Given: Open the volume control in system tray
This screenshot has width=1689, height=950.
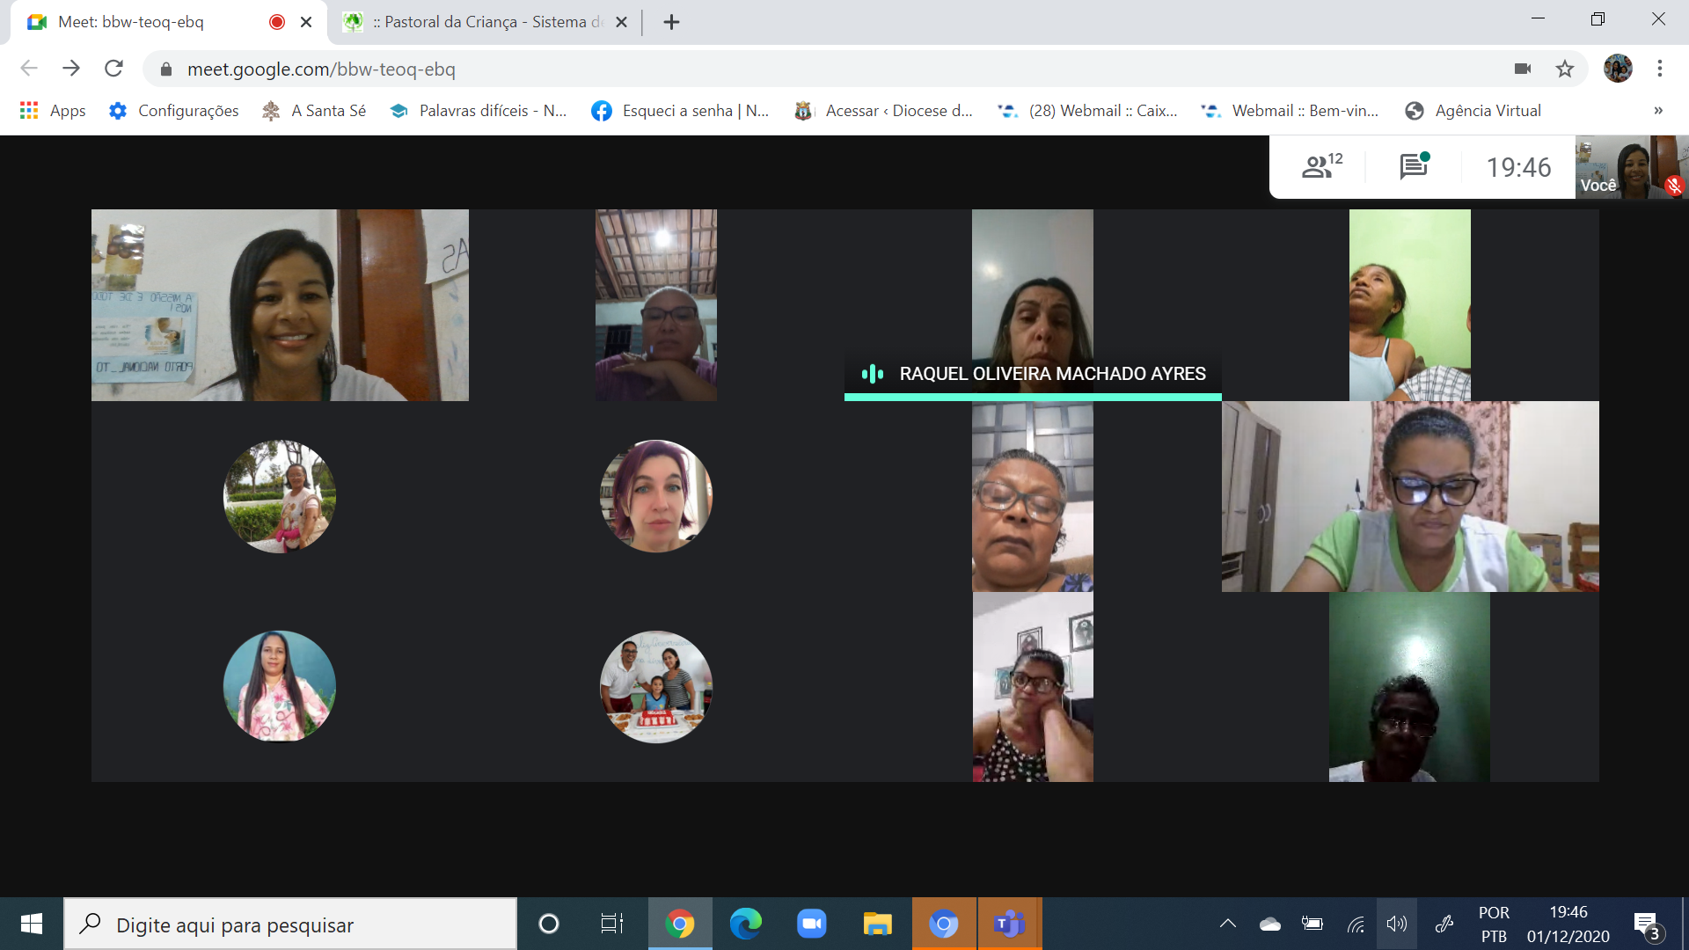Looking at the screenshot, I should [1396, 924].
